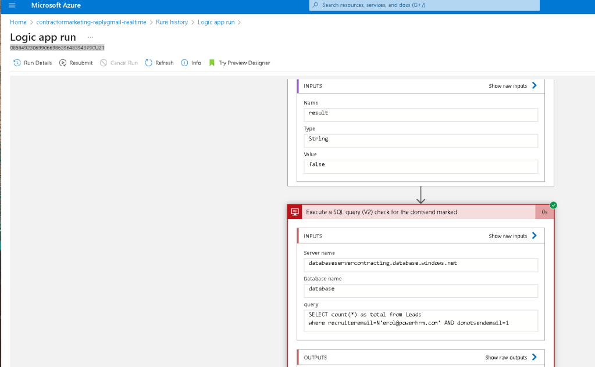Focus the Search resources, services, and docs box
This screenshot has height=367, width=595.
424,5
